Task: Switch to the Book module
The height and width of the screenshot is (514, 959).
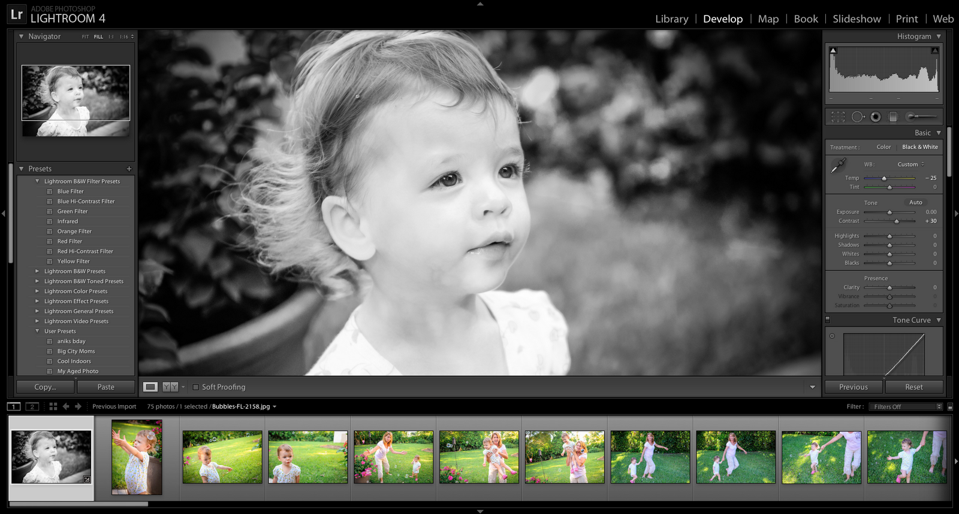Action: coord(806,19)
